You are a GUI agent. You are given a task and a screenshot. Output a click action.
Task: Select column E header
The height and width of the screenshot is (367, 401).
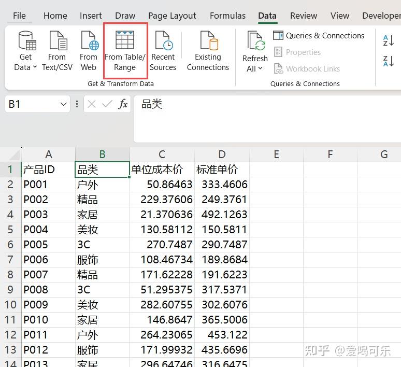(x=277, y=154)
